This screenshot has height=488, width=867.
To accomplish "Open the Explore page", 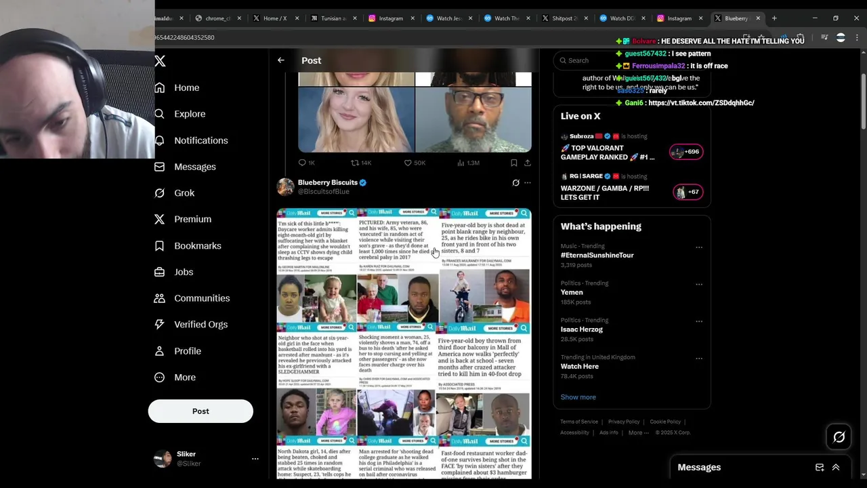I will coord(179,114).
